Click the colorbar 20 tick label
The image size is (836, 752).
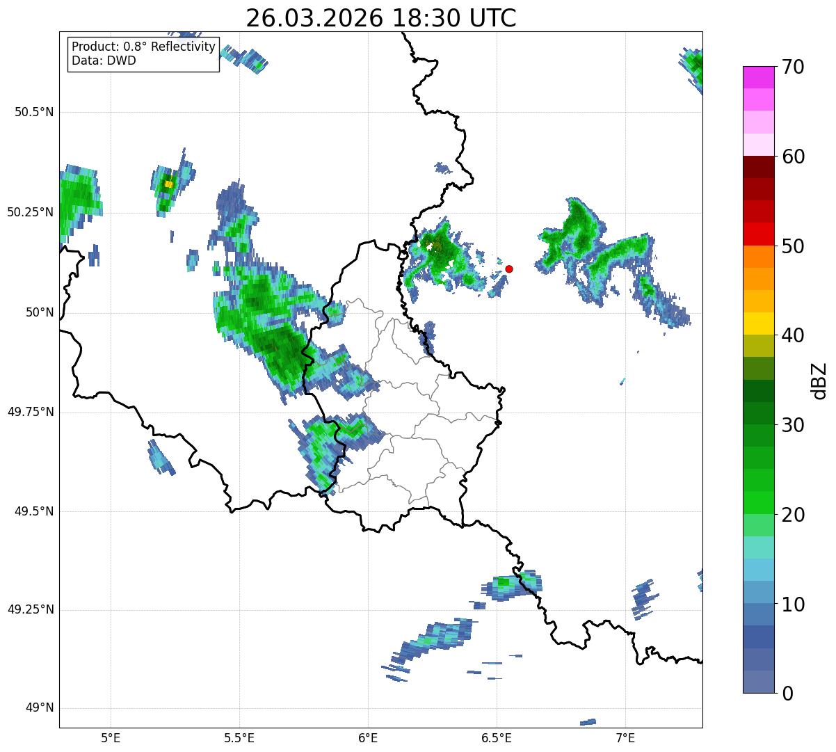point(793,515)
